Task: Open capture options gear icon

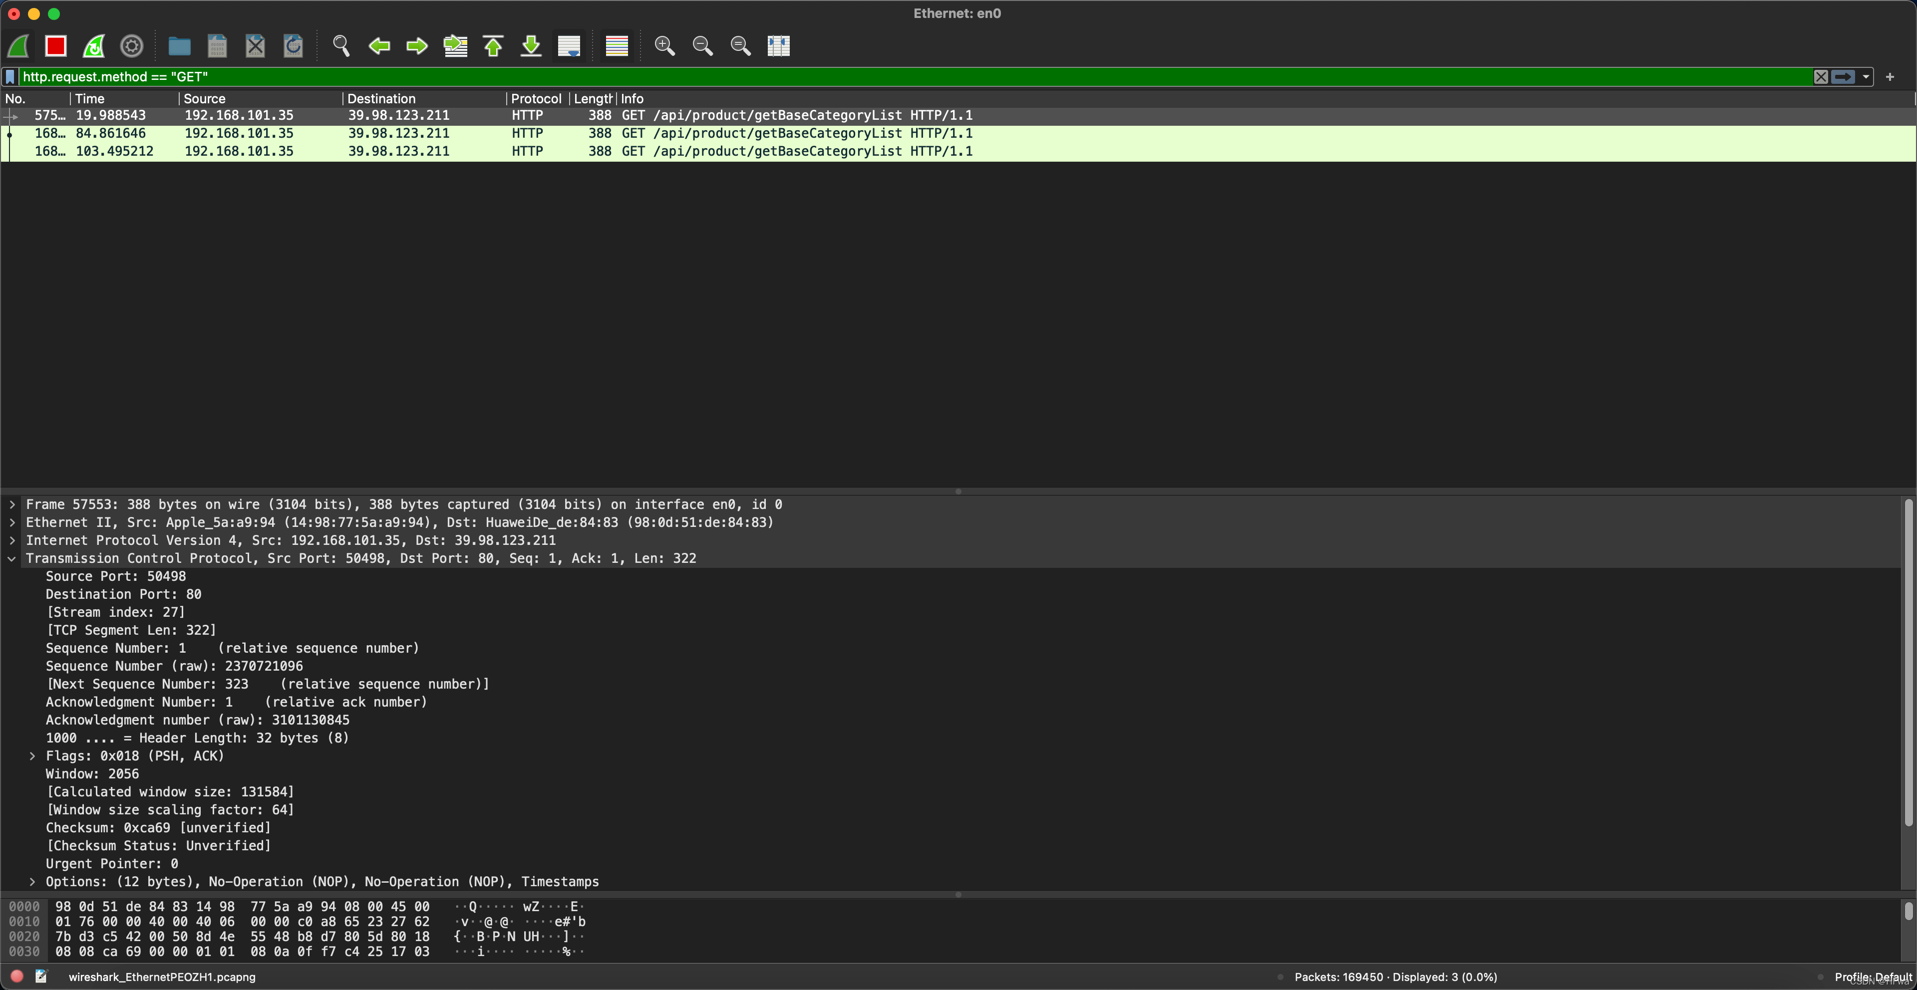Action: pyautogui.click(x=132, y=46)
